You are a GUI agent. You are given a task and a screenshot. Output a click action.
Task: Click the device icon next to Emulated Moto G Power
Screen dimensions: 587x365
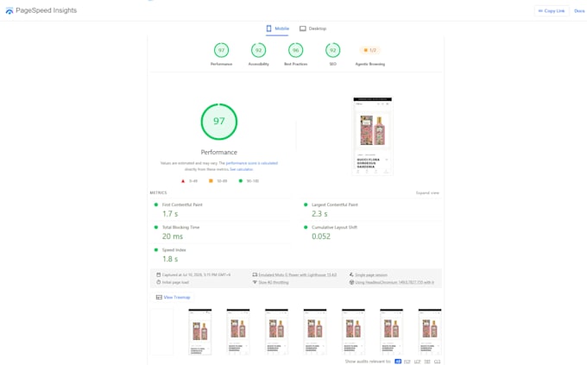pos(255,274)
